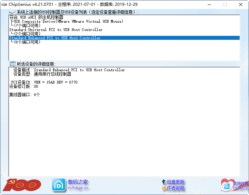This screenshot has width=249, height=195.
Task: Select the USB xHCI host controller entry
Action: point(36,17)
